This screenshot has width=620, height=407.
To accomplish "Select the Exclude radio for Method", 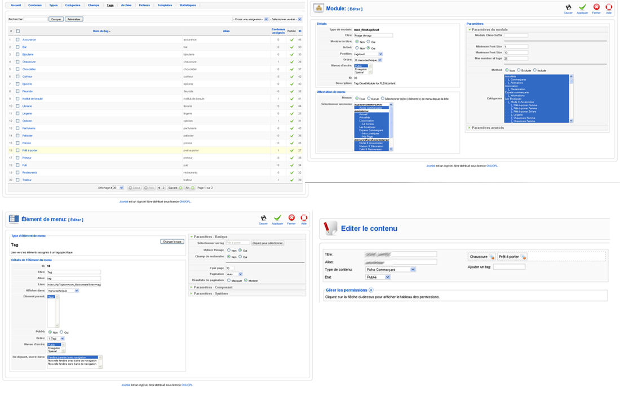I will pos(520,70).
